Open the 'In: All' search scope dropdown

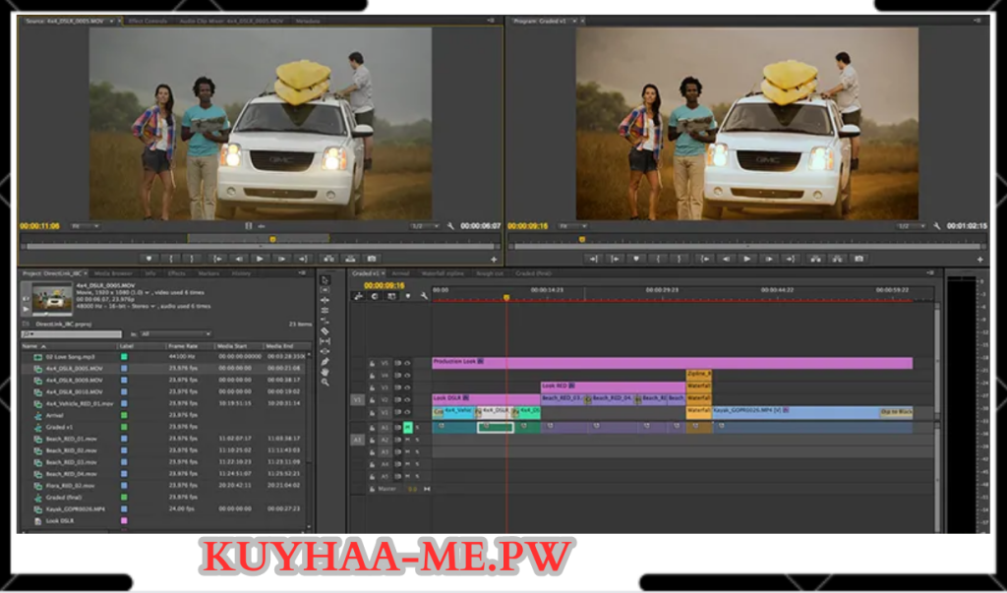pos(175,334)
